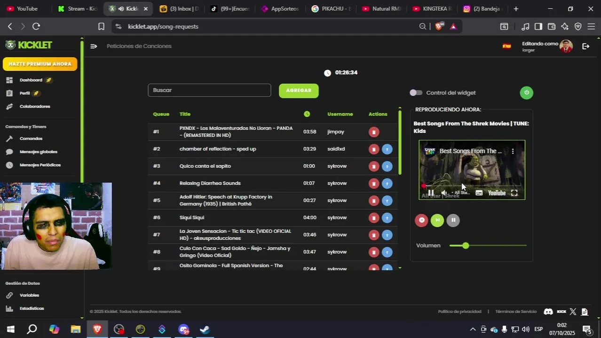601x338 pixels.
Task: Switch to the Stream Kick browser tab
Action: click(x=78, y=8)
